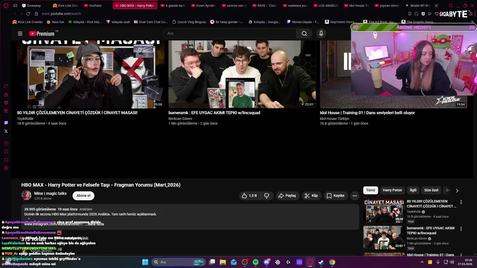The height and width of the screenshot is (268, 477).
Task: Open History clock icon in the Opera sidebar
Action: click(6, 151)
